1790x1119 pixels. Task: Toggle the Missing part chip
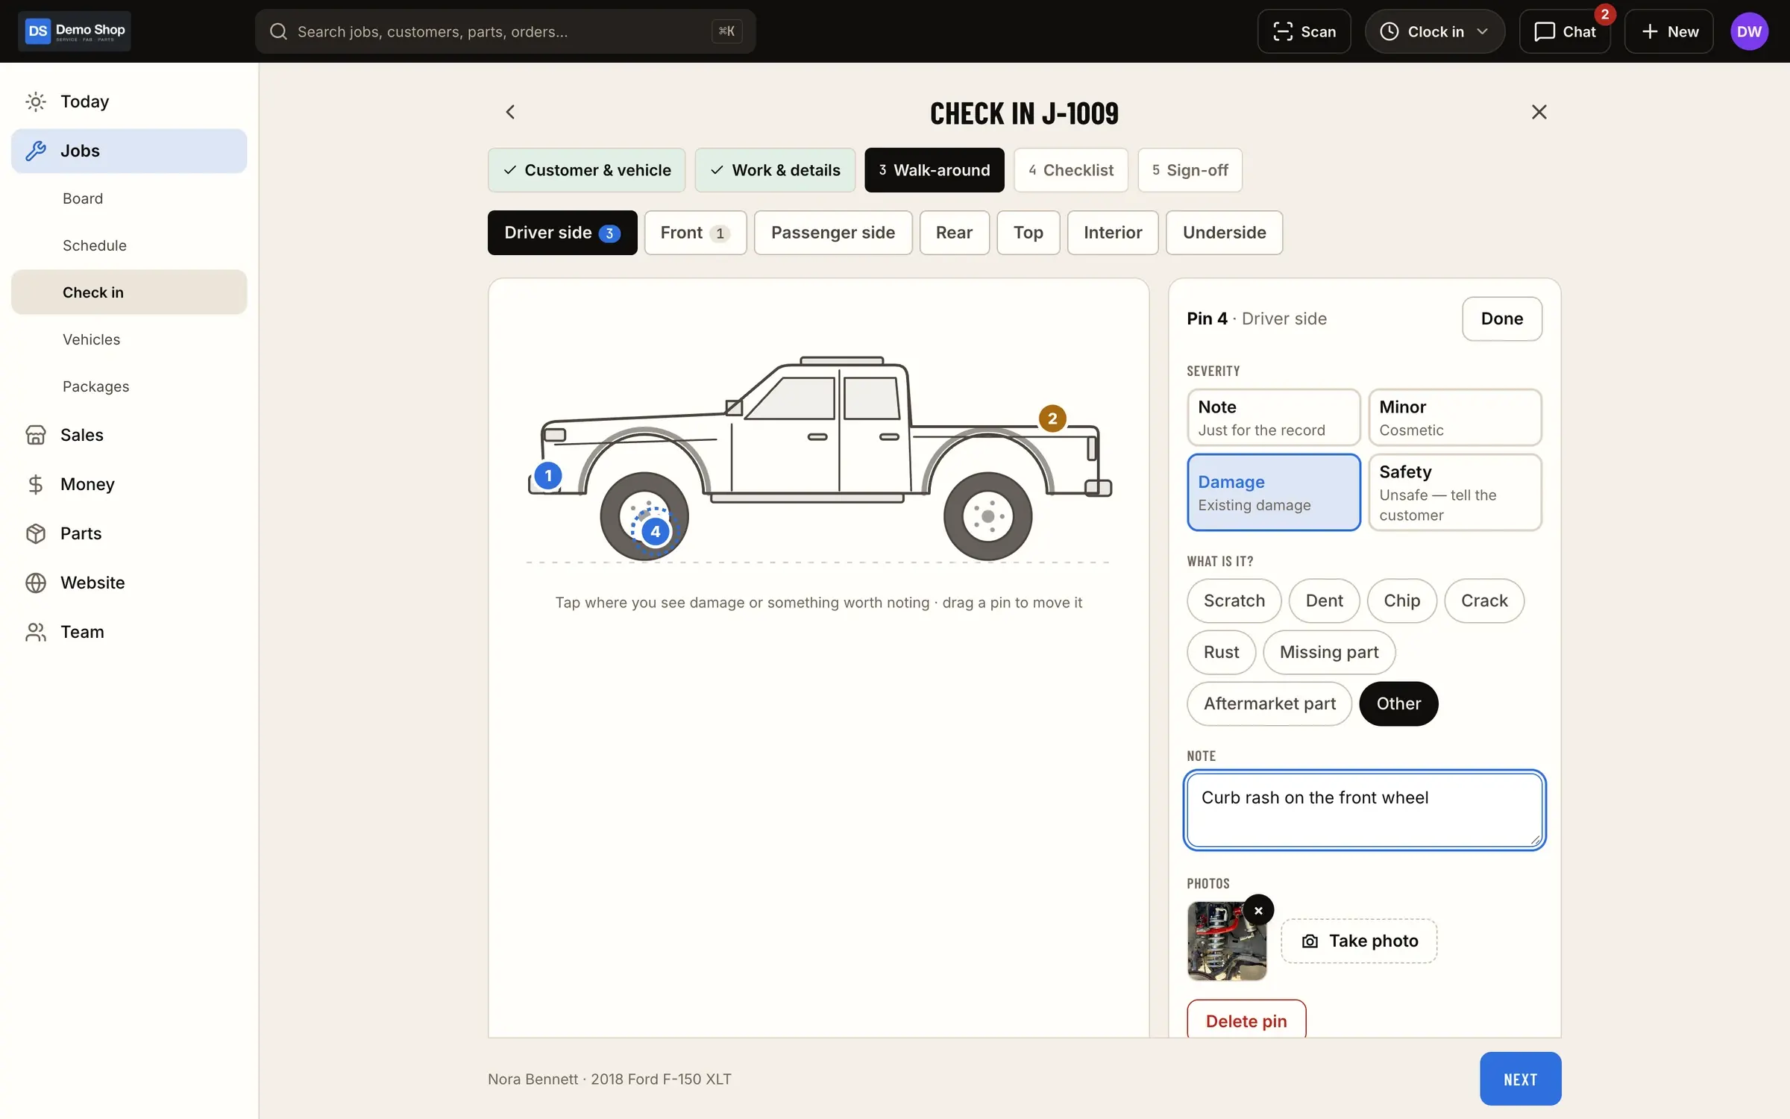pyautogui.click(x=1329, y=652)
